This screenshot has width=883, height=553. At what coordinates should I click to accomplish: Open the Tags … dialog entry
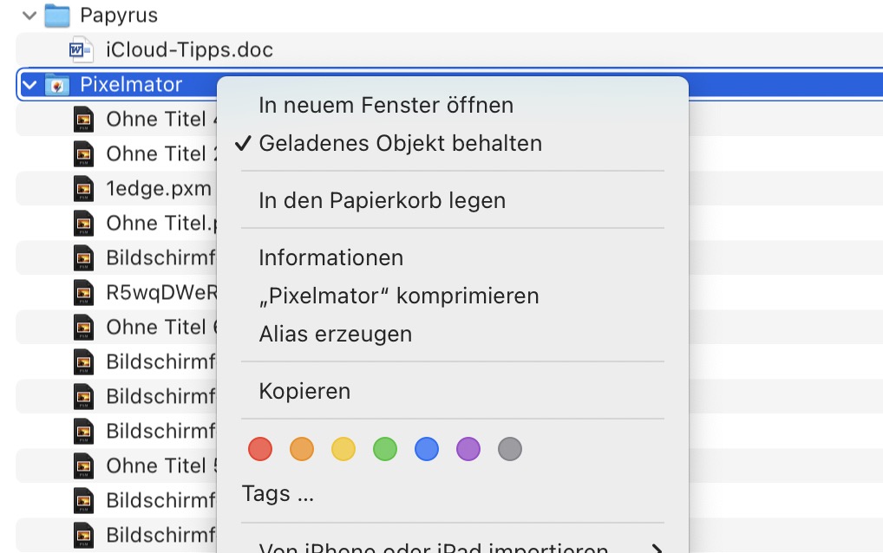278,494
